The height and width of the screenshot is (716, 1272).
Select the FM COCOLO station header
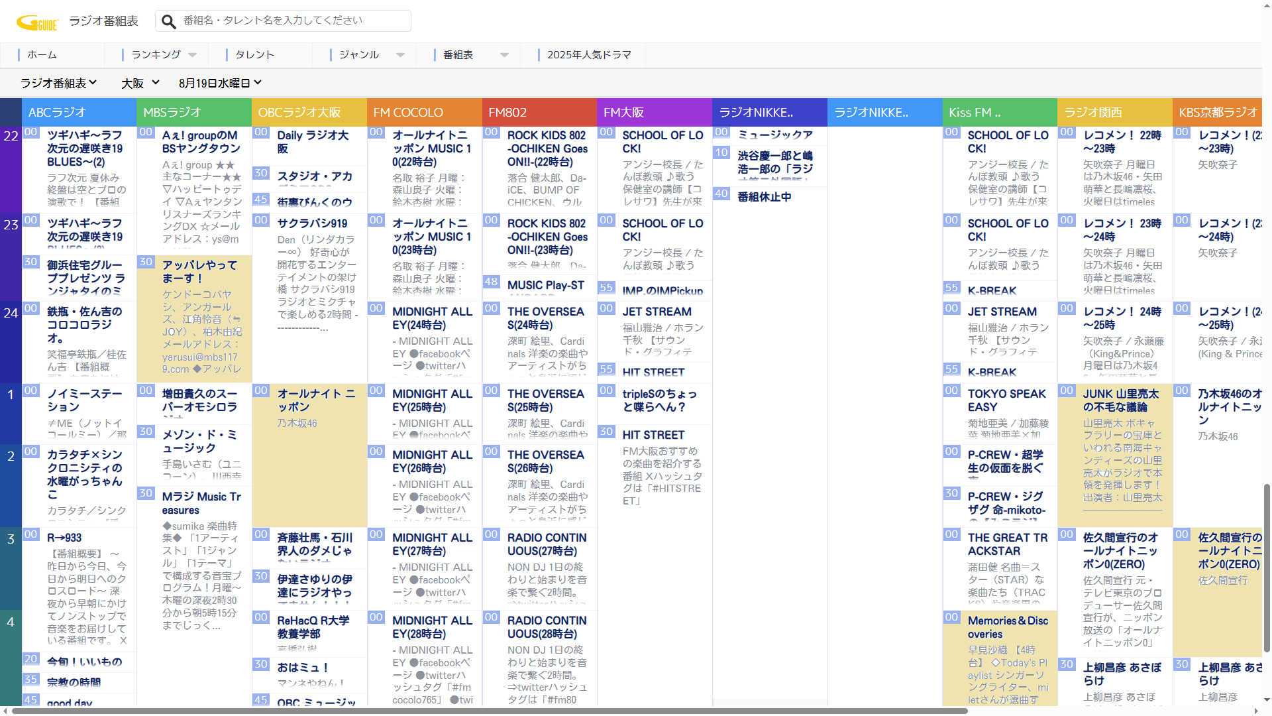click(425, 112)
